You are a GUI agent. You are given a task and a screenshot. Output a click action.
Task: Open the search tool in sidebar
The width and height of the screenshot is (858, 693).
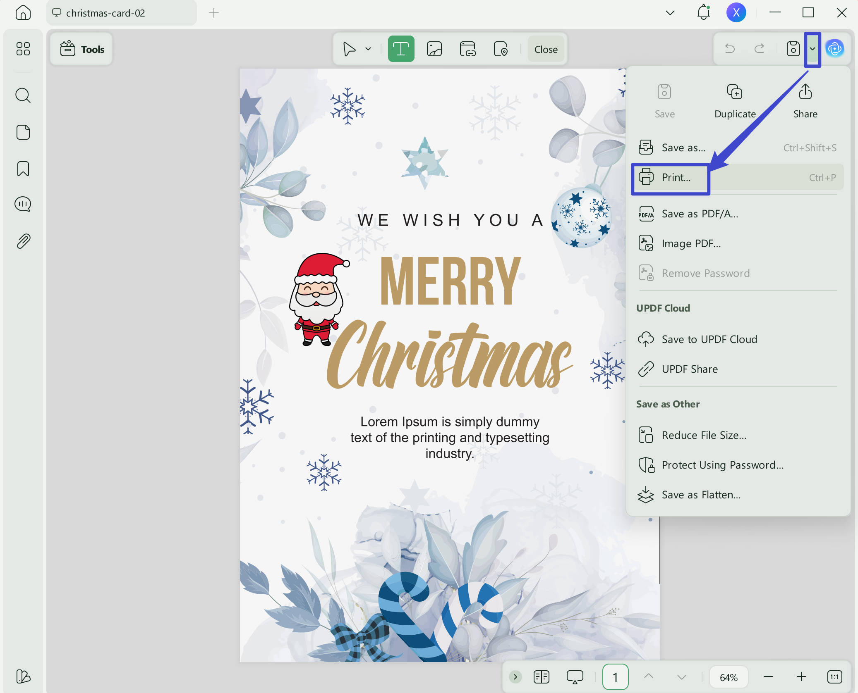(x=23, y=95)
